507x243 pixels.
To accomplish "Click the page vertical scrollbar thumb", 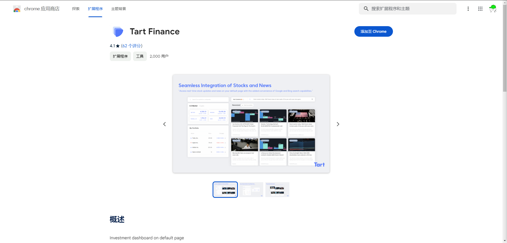I will (x=505, y=48).
